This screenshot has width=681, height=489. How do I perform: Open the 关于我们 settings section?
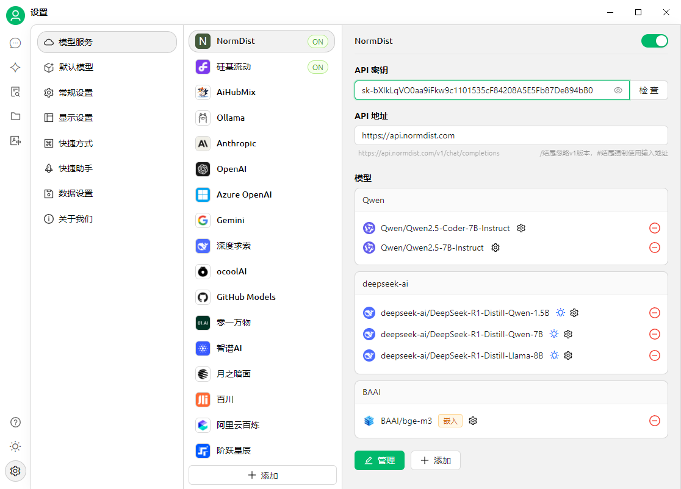coord(107,219)
